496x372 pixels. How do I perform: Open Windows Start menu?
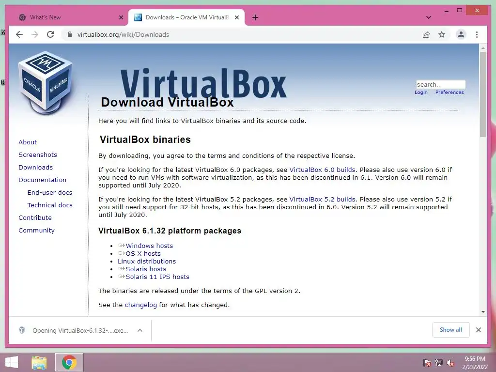(x=12, y=362)
